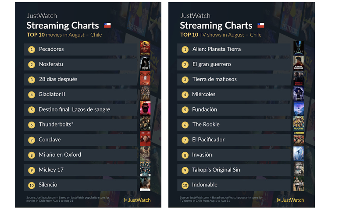The height and width of the screenshot is (214, 360).
Task: Click the JustWatch logo under the TV shows chart
Action: [x=290, y=200]
